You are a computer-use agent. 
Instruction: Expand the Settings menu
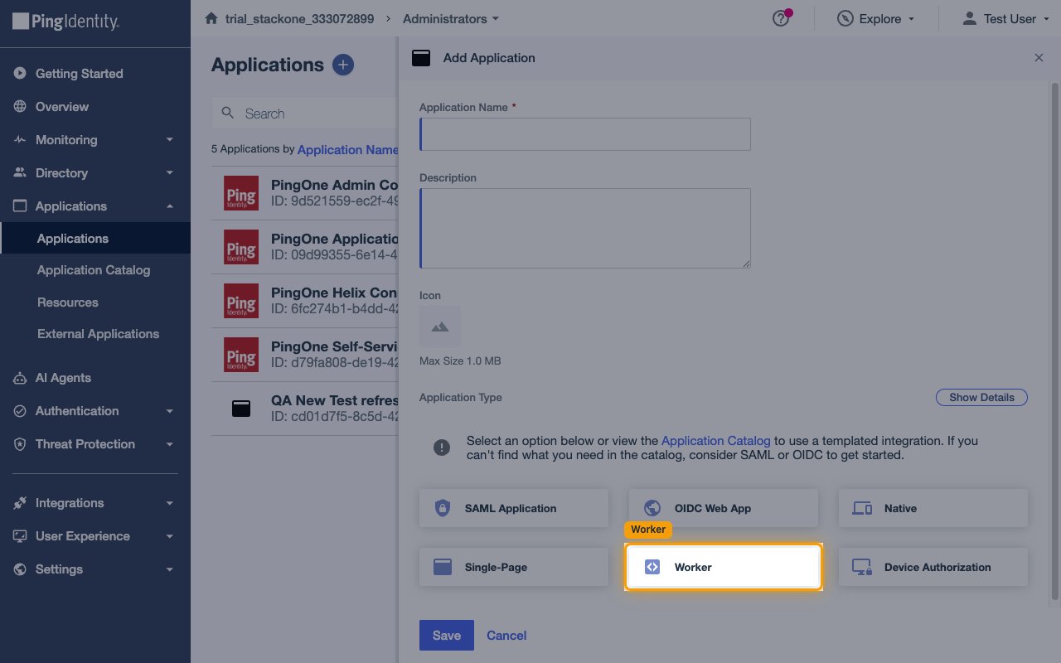tap(169, 569)
